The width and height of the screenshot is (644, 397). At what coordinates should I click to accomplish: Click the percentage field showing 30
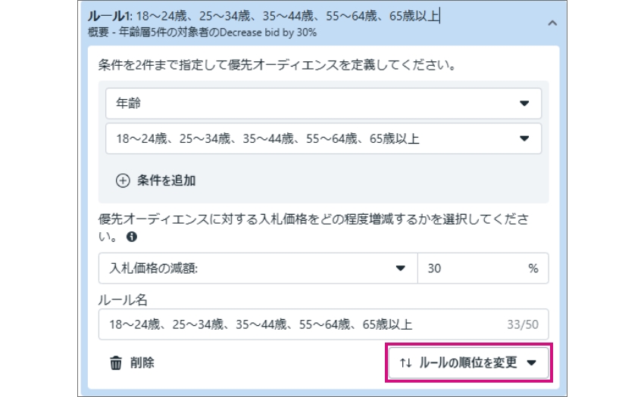(483, 268)
